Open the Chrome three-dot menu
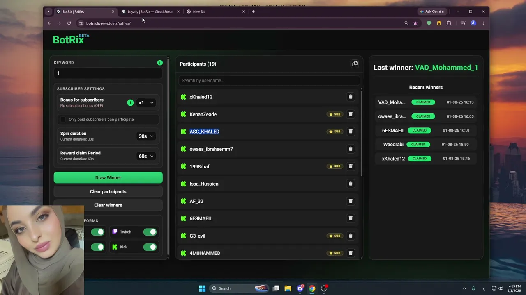The width and height of the screenshot is (526, 295). (483, 23)
